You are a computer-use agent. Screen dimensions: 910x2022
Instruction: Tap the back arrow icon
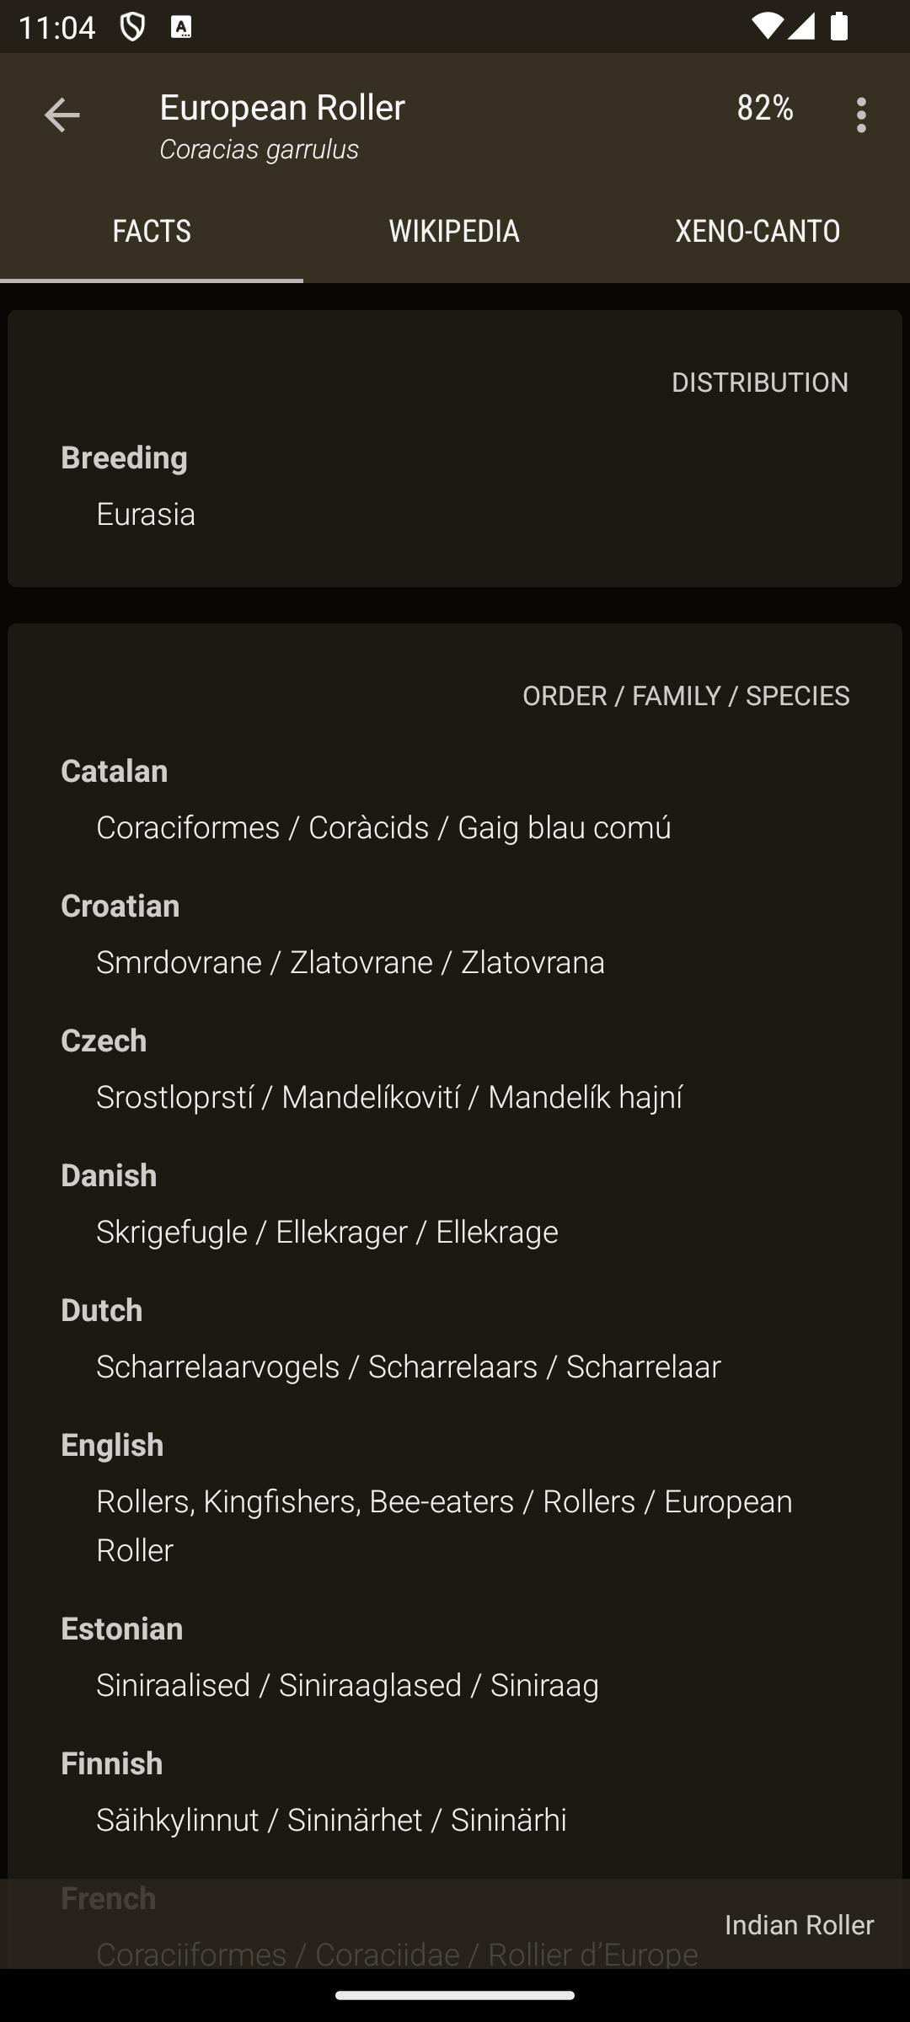click(62, 115)
